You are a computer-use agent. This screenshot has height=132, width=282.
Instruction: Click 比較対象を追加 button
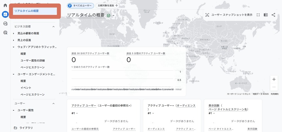[108, 5]
